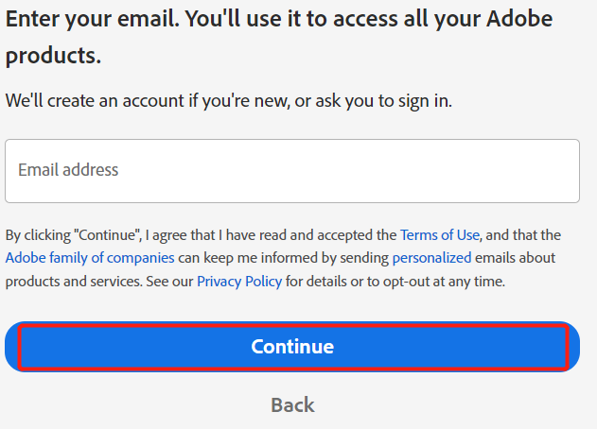Click the 'We'll create an account' subtext

point(228,100)
